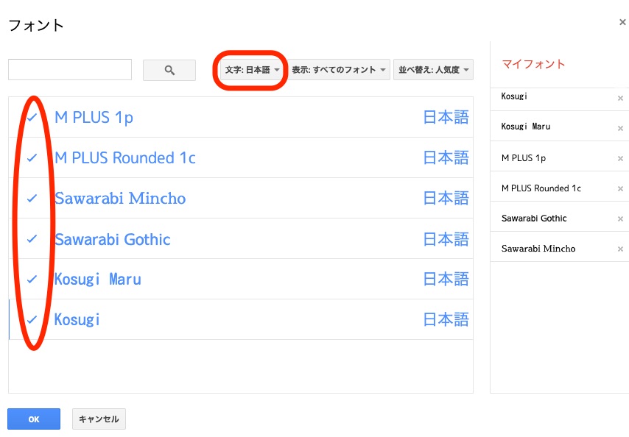Click Kosugi Maru in the マイフォント panel
This screenshot has height=437, width=629.
point(525,127)
